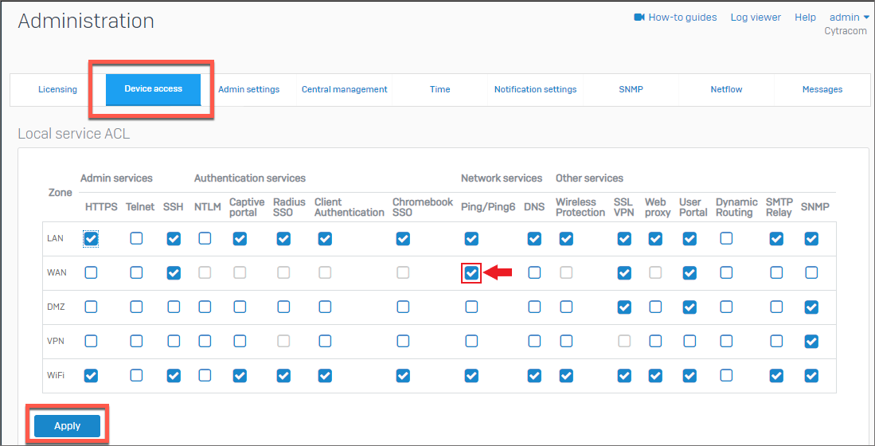Open the Admin settings tab
The height and width of the screenshot is (446, 875).
coord(248,89)
